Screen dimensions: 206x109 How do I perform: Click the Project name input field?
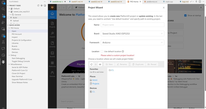133,25
